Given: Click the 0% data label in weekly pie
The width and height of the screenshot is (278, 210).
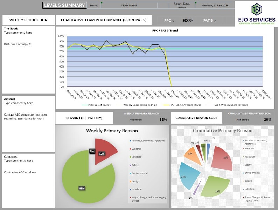Looking at the screenshot, I should click(x=92, y=151).
